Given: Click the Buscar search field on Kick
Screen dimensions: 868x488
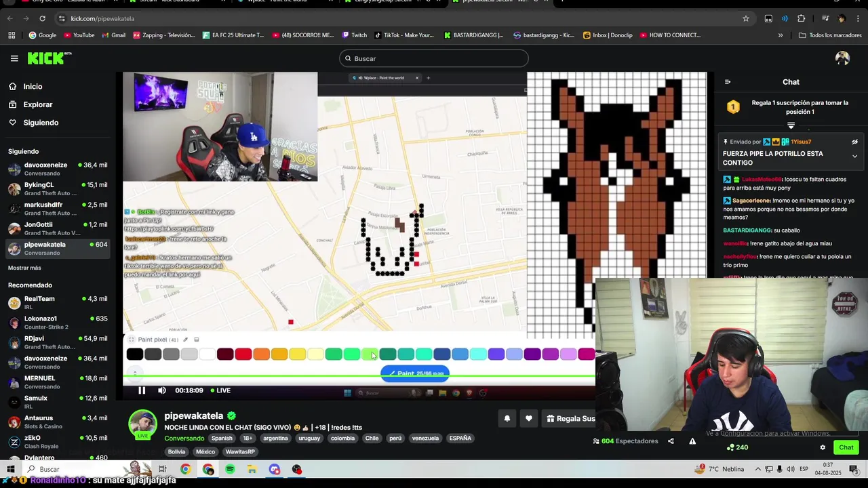Looking at the screenshot, I should pyautogui.click(x=434, y=58).
